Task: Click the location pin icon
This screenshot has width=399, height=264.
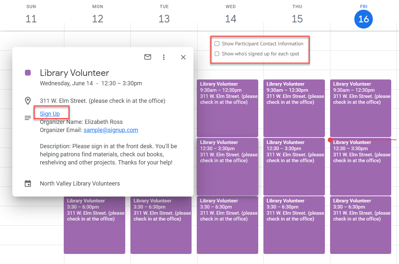Action: [x=28, y=101]
